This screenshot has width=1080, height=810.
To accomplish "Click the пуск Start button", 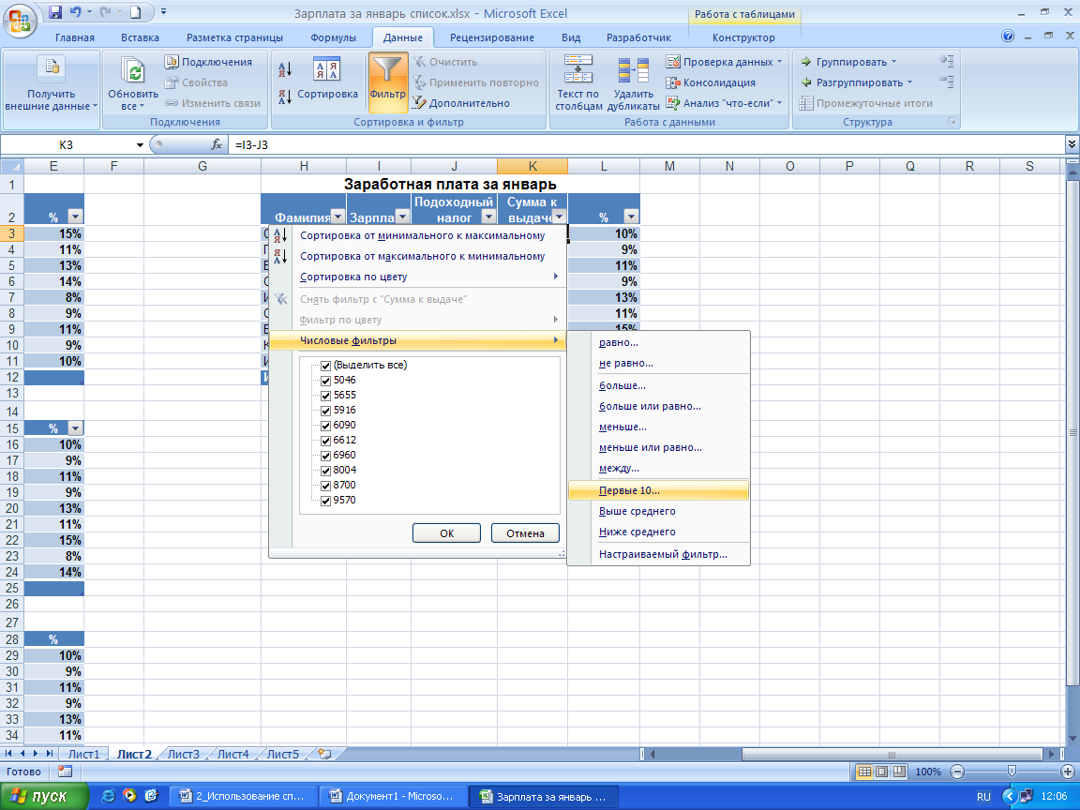I will pyautogui.click(x=43, y=796).
